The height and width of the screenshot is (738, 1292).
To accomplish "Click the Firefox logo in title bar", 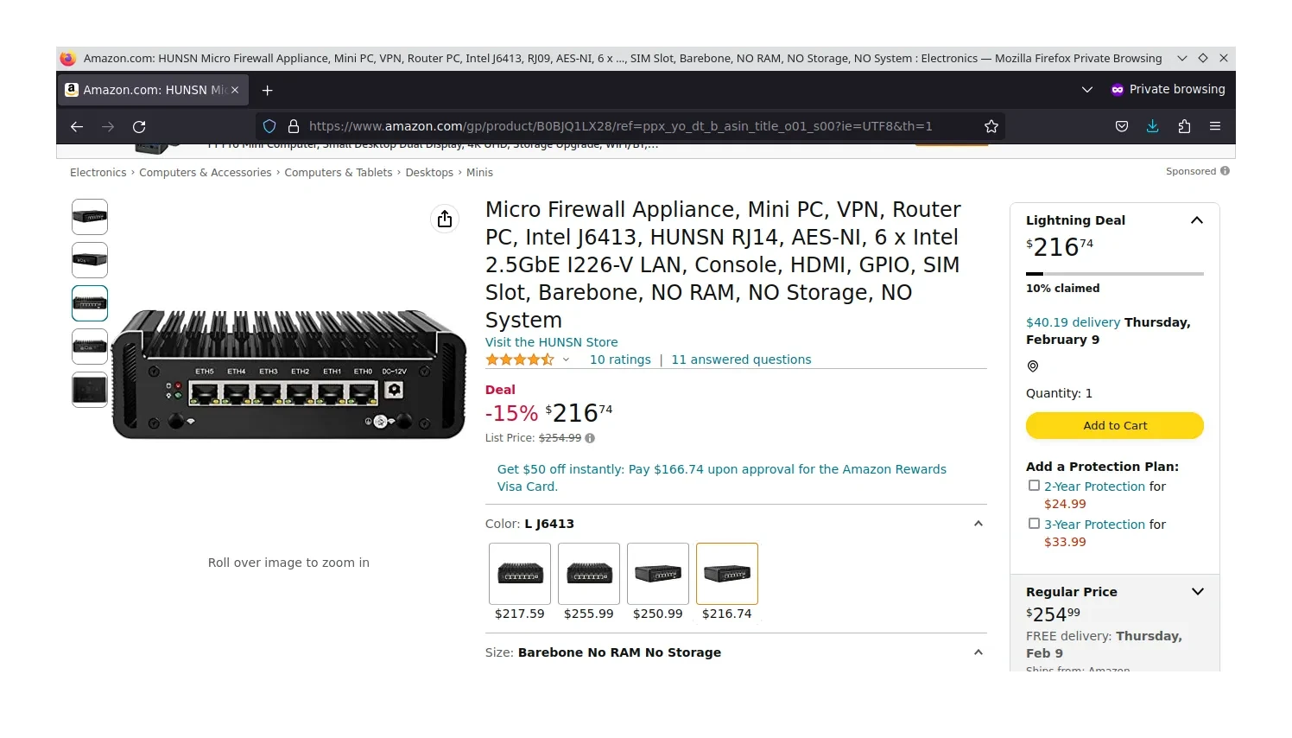I will pyautogui.click(x=68, y=59).
